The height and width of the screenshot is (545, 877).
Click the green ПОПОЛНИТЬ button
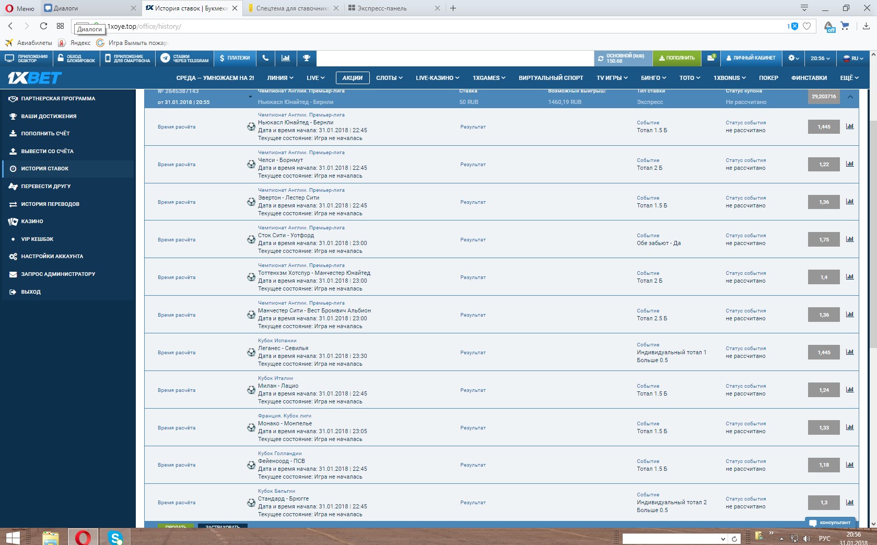pyautogui.click(x=676, y=58)
